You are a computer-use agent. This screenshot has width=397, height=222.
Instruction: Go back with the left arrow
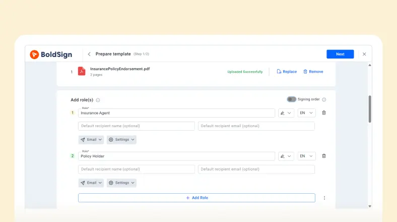pos(89,54)
